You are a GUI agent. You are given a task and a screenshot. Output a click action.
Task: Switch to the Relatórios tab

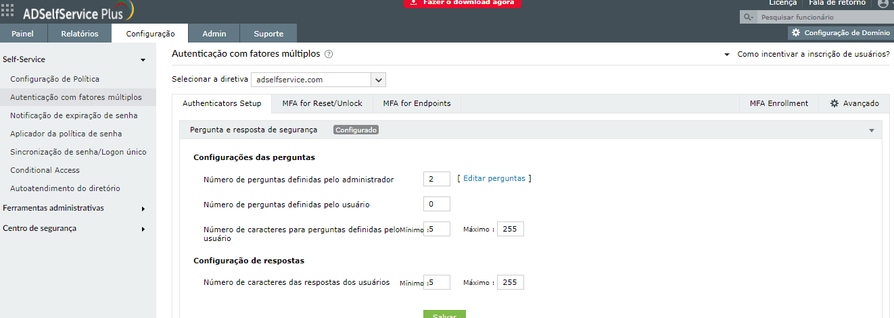tap(79, 34)
